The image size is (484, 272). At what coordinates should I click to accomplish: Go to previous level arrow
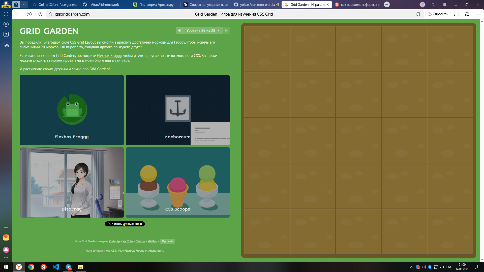(179, 30)
